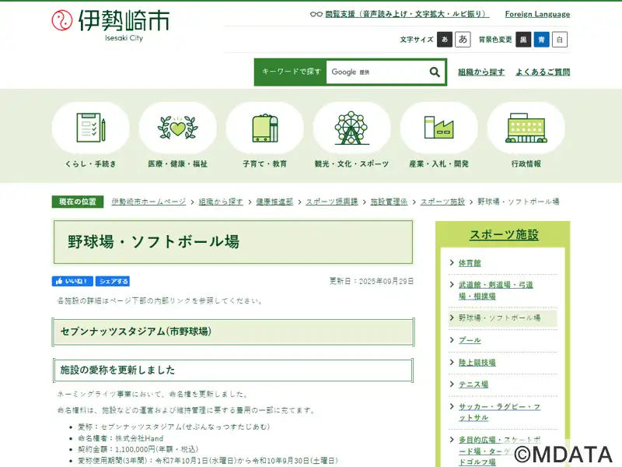The image size is (622, 467).
Task: Switch background color to white 白
Action: tap(559, 40)
